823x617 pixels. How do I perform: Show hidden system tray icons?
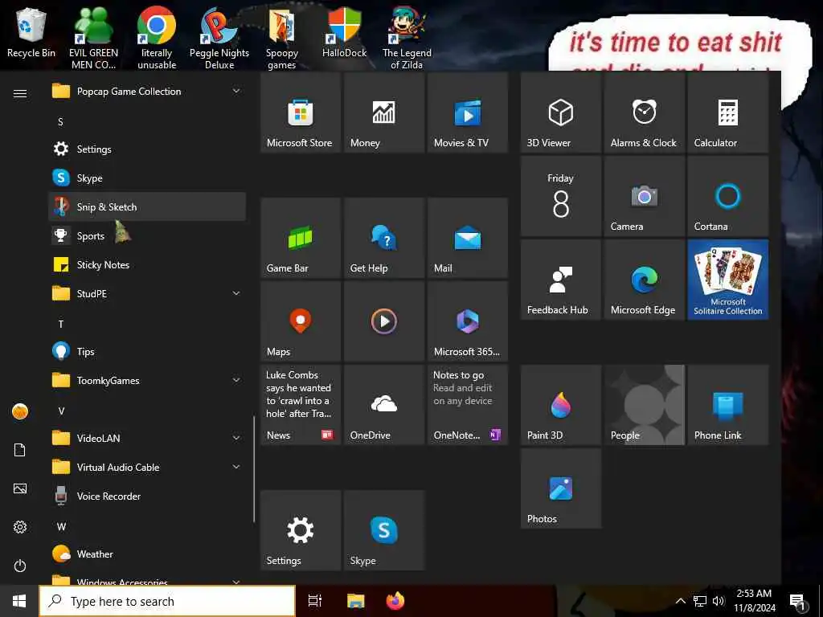680,601
